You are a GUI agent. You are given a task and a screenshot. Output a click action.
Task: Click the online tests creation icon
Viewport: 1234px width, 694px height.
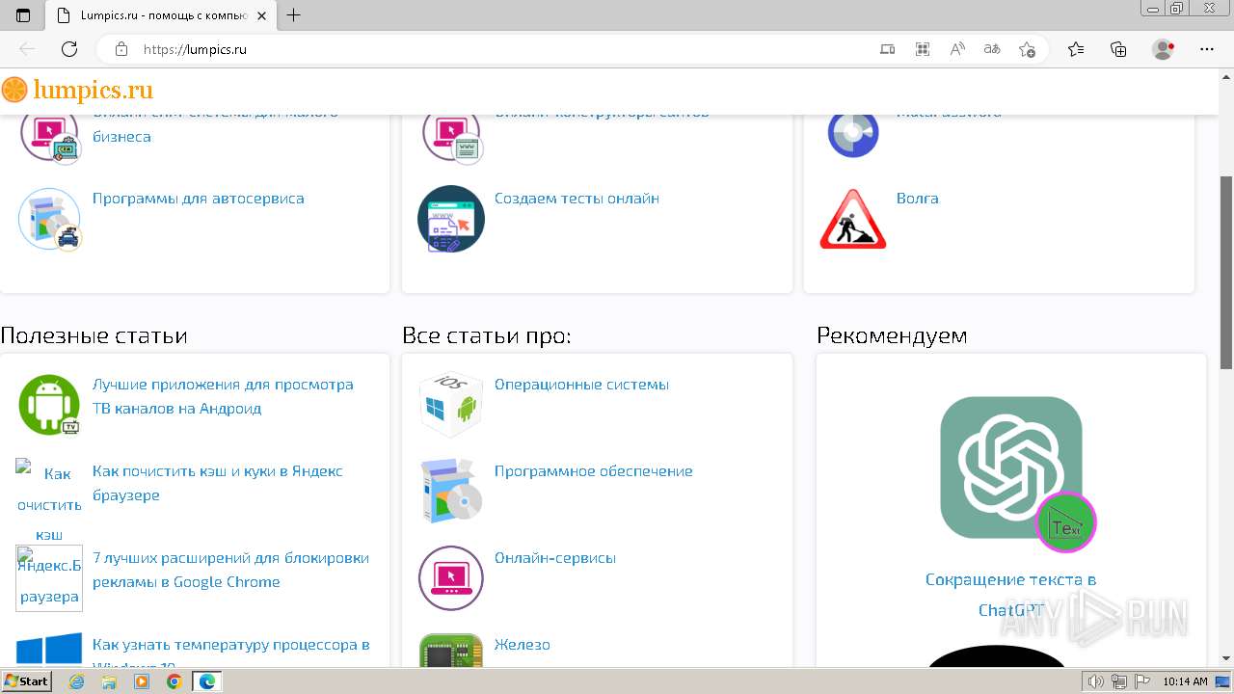[451, 219]
